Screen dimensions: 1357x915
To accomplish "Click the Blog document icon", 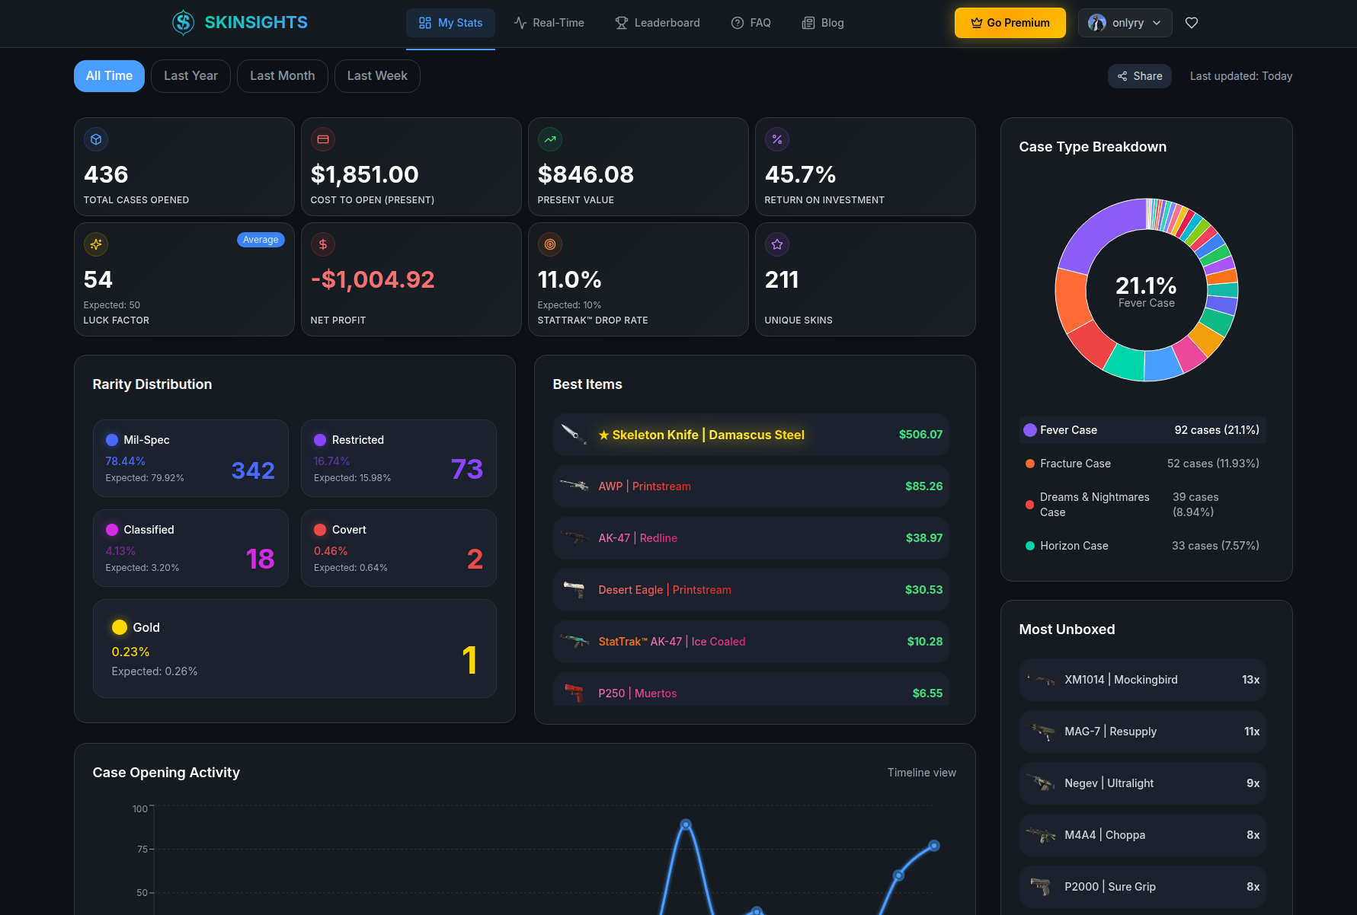I will [807, 23].
